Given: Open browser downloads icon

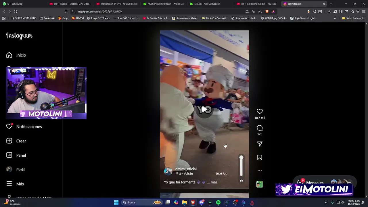Looking at the screenshot, I should (x=329, y=11).
